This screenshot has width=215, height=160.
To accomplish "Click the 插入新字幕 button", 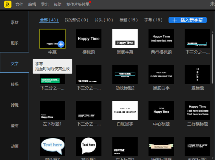I will pos(187,20).
